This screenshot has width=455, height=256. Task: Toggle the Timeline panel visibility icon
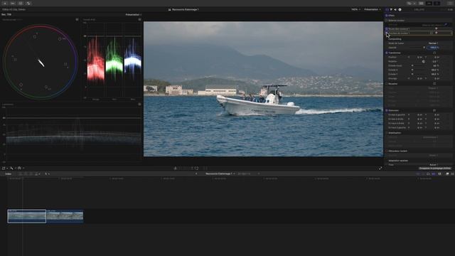tap(429, 3)
